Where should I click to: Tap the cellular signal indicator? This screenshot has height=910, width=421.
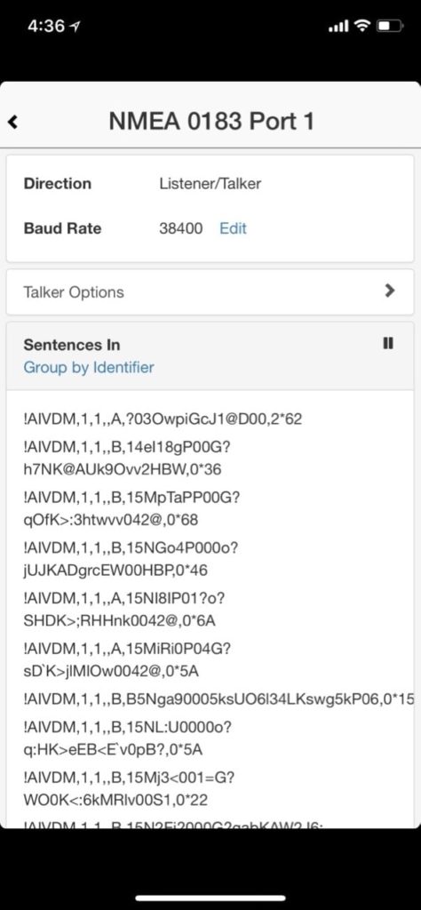click(338, 26)
